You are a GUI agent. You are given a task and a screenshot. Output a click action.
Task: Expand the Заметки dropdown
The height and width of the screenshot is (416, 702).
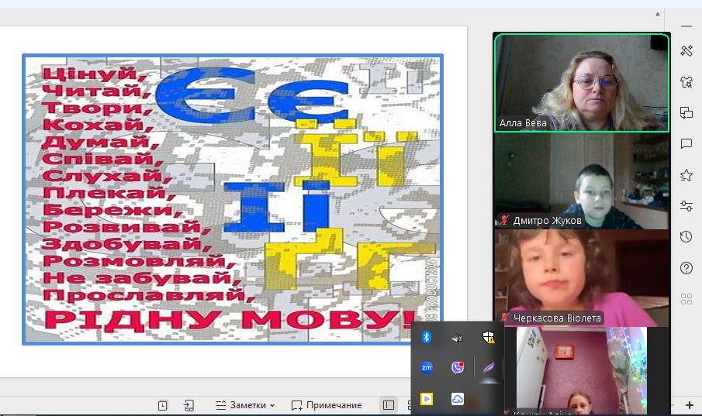tap(246, 405)
